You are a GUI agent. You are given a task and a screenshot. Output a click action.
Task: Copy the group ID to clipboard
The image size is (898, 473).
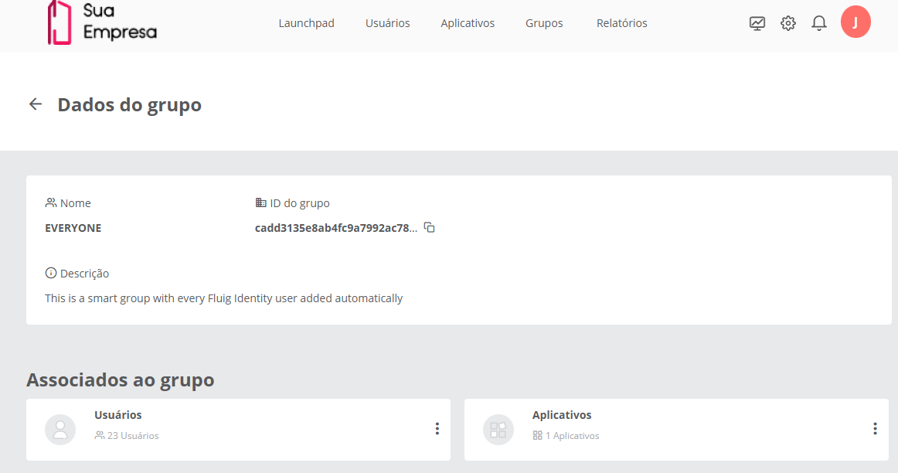(x=430, y=227)
